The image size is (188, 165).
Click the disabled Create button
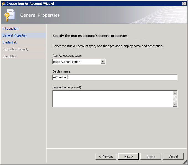[151, 156]
